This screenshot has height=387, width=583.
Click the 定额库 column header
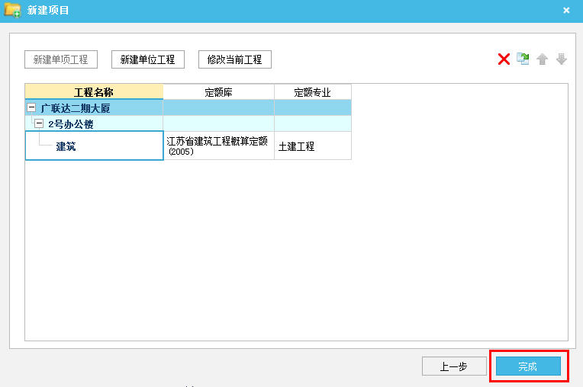point(218,92)
